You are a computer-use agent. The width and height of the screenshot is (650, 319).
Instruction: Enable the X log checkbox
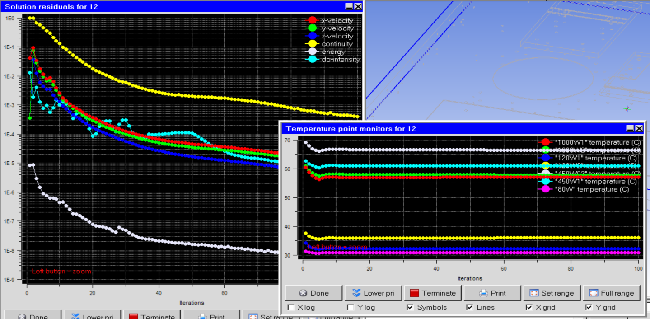(x=291, y=307)
